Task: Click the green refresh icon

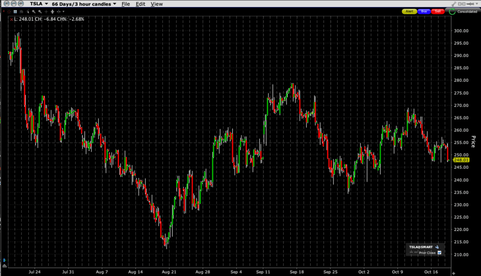Action: tap(452, 12)
